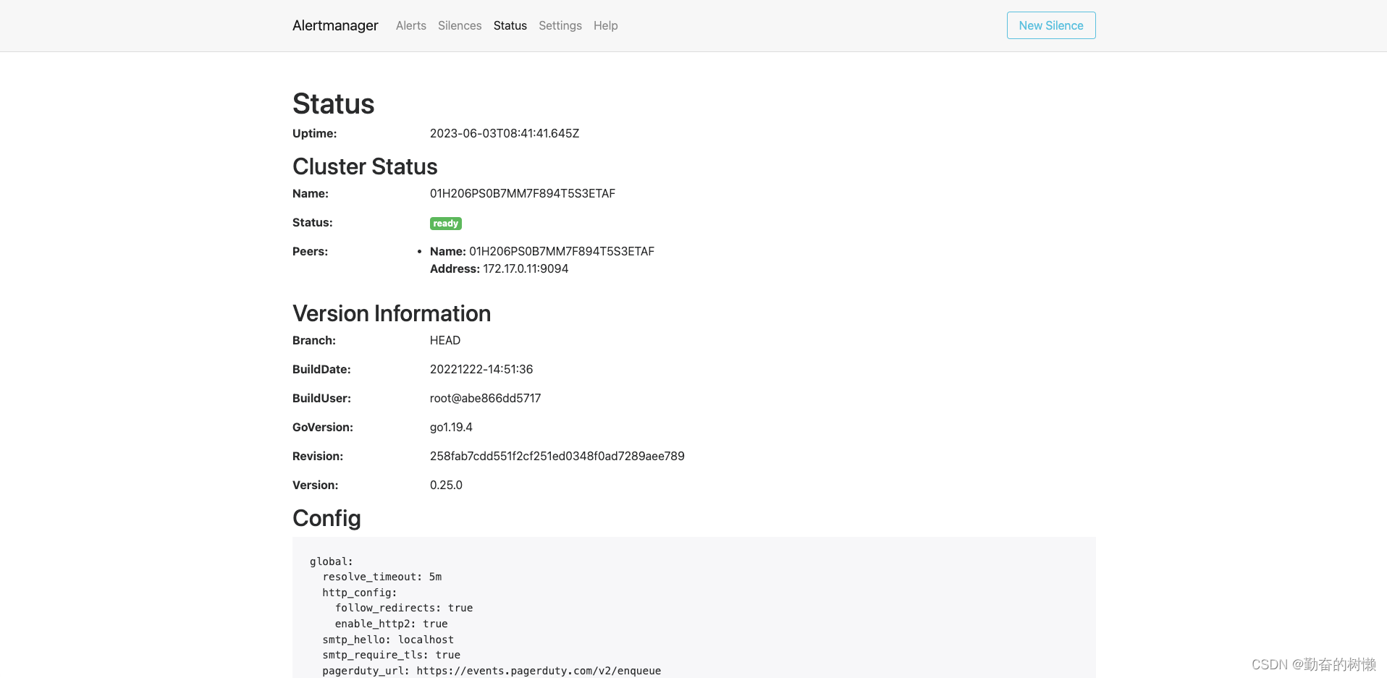Click the Branch value HEAD

(445, 340)
